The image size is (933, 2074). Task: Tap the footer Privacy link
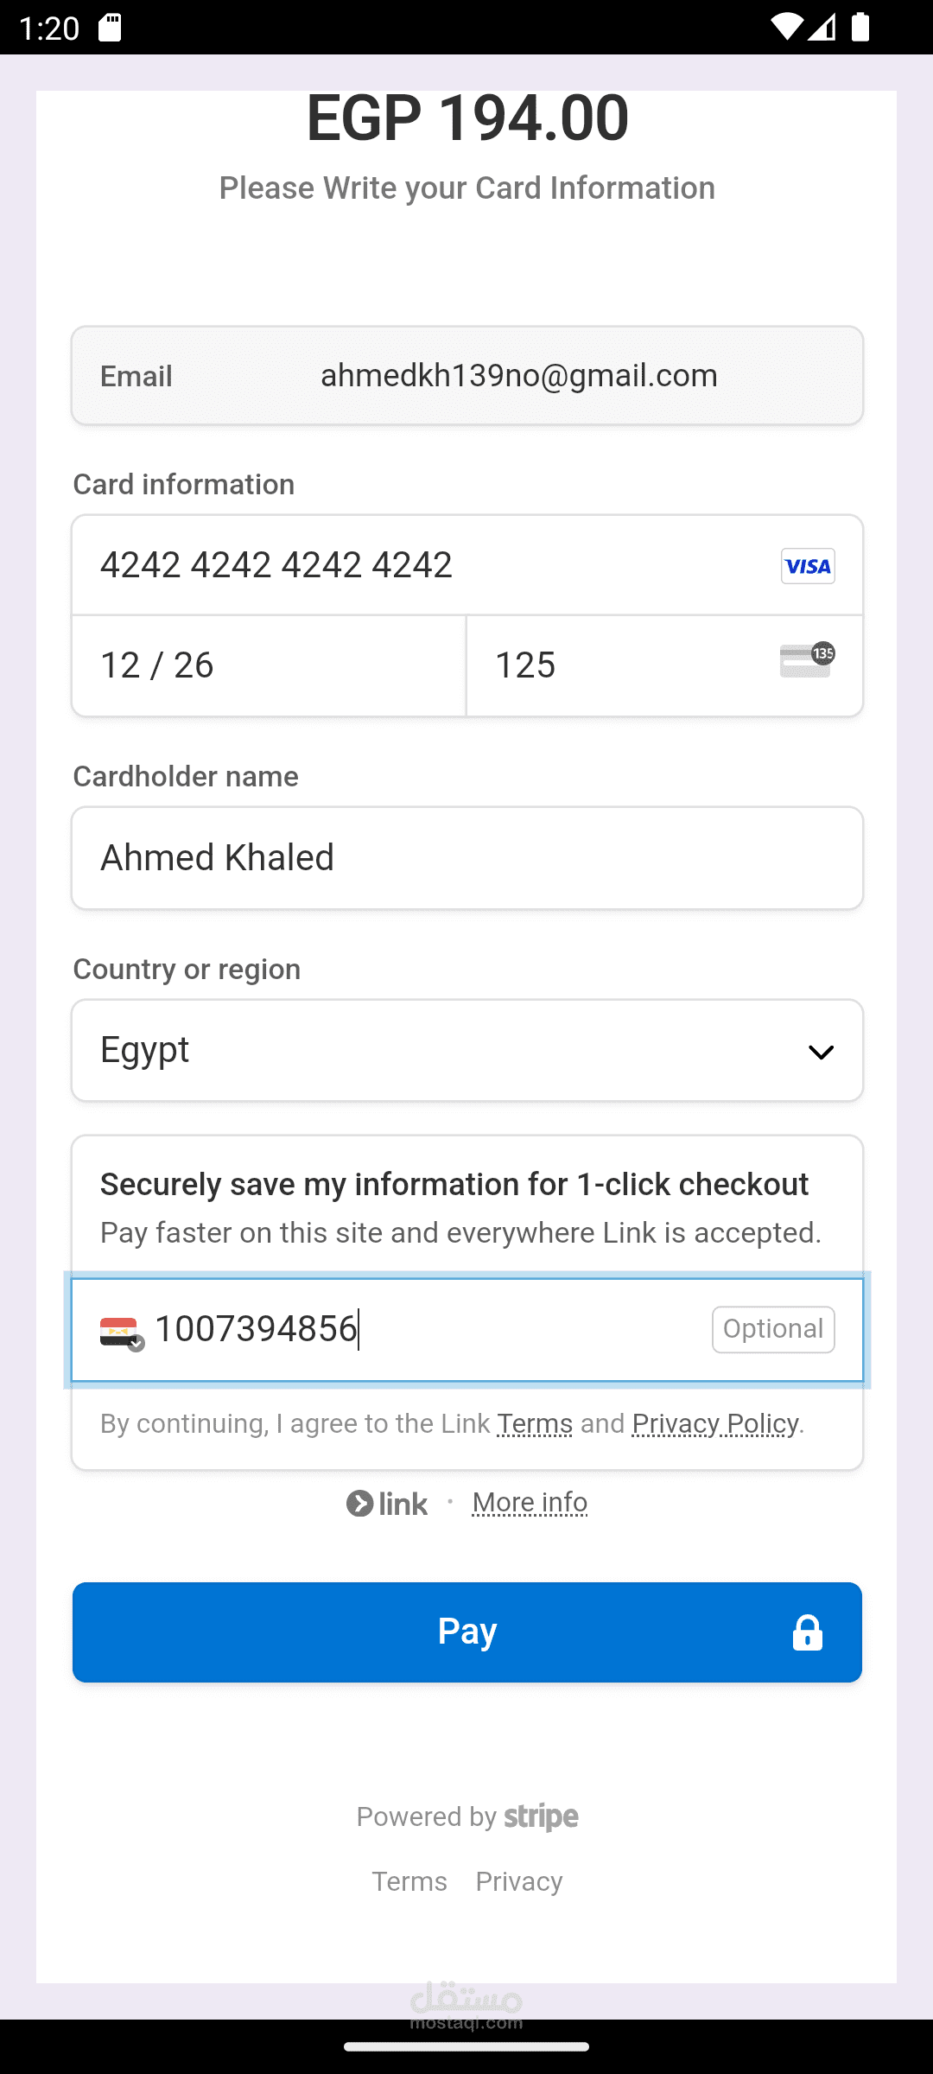point(519,1881)
